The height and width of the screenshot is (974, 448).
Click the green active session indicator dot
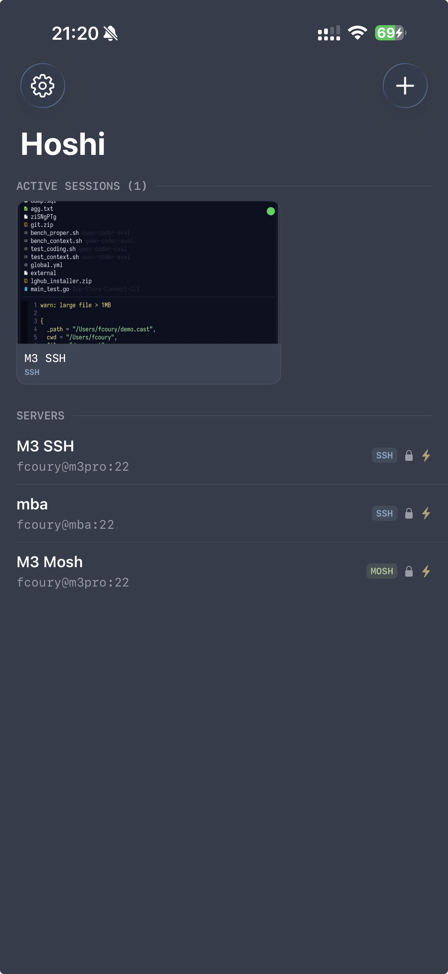coord(271,211)
